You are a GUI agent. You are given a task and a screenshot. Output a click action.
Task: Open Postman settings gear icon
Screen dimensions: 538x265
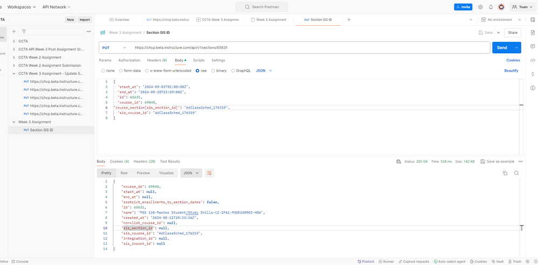(480, 7)
